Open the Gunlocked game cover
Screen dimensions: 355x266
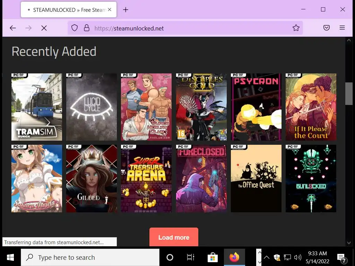311,178
